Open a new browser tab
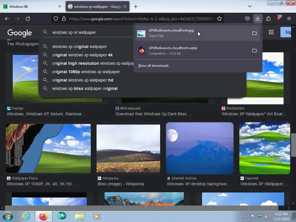This screenshot has width=296, height=222. 136,7
